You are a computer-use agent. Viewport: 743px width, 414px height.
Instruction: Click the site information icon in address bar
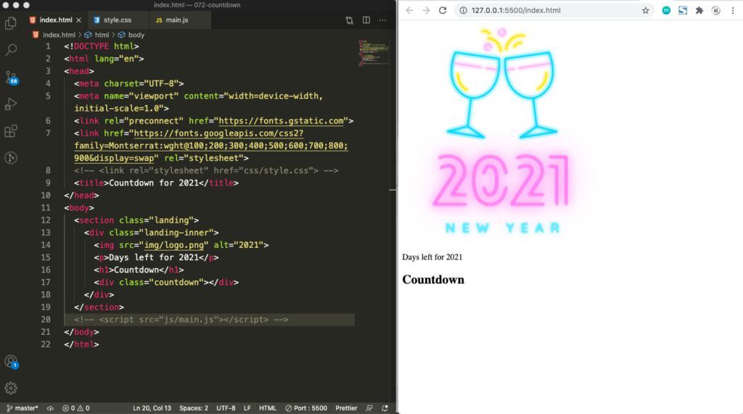(463, 10)
